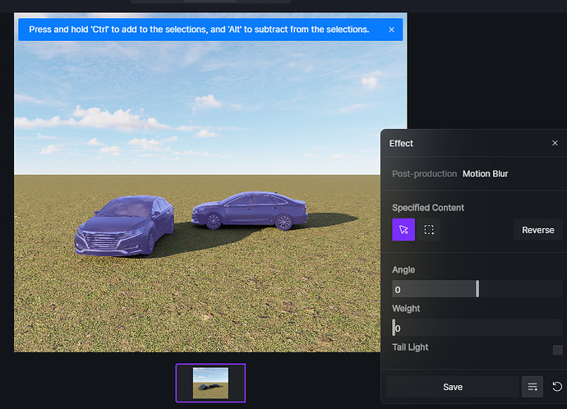Screen dimensions: 567x409
Task: Select the arrow pick selection tool
Action: click(x=403, y=230)
